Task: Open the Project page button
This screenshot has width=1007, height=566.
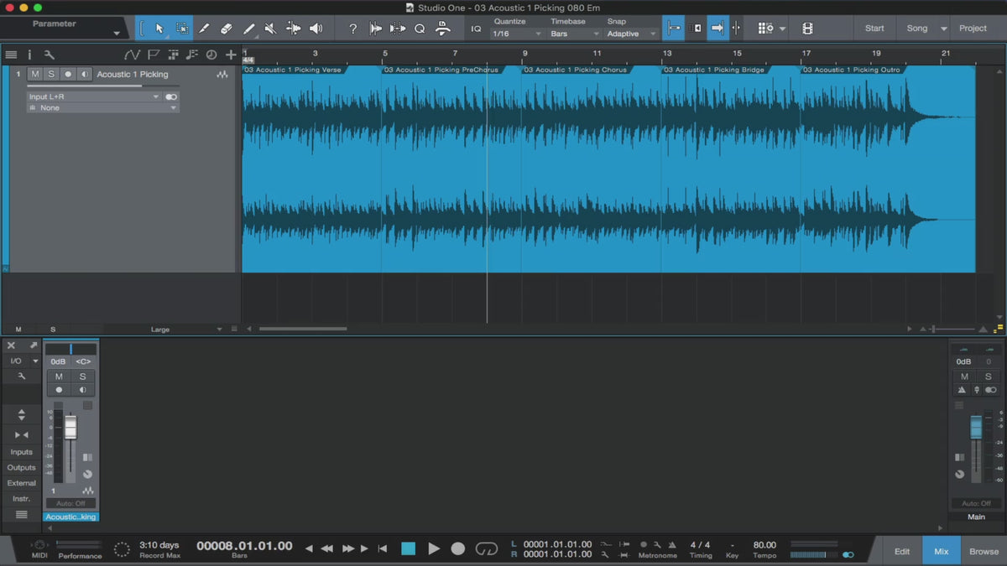Action: (x=973, y=29)
